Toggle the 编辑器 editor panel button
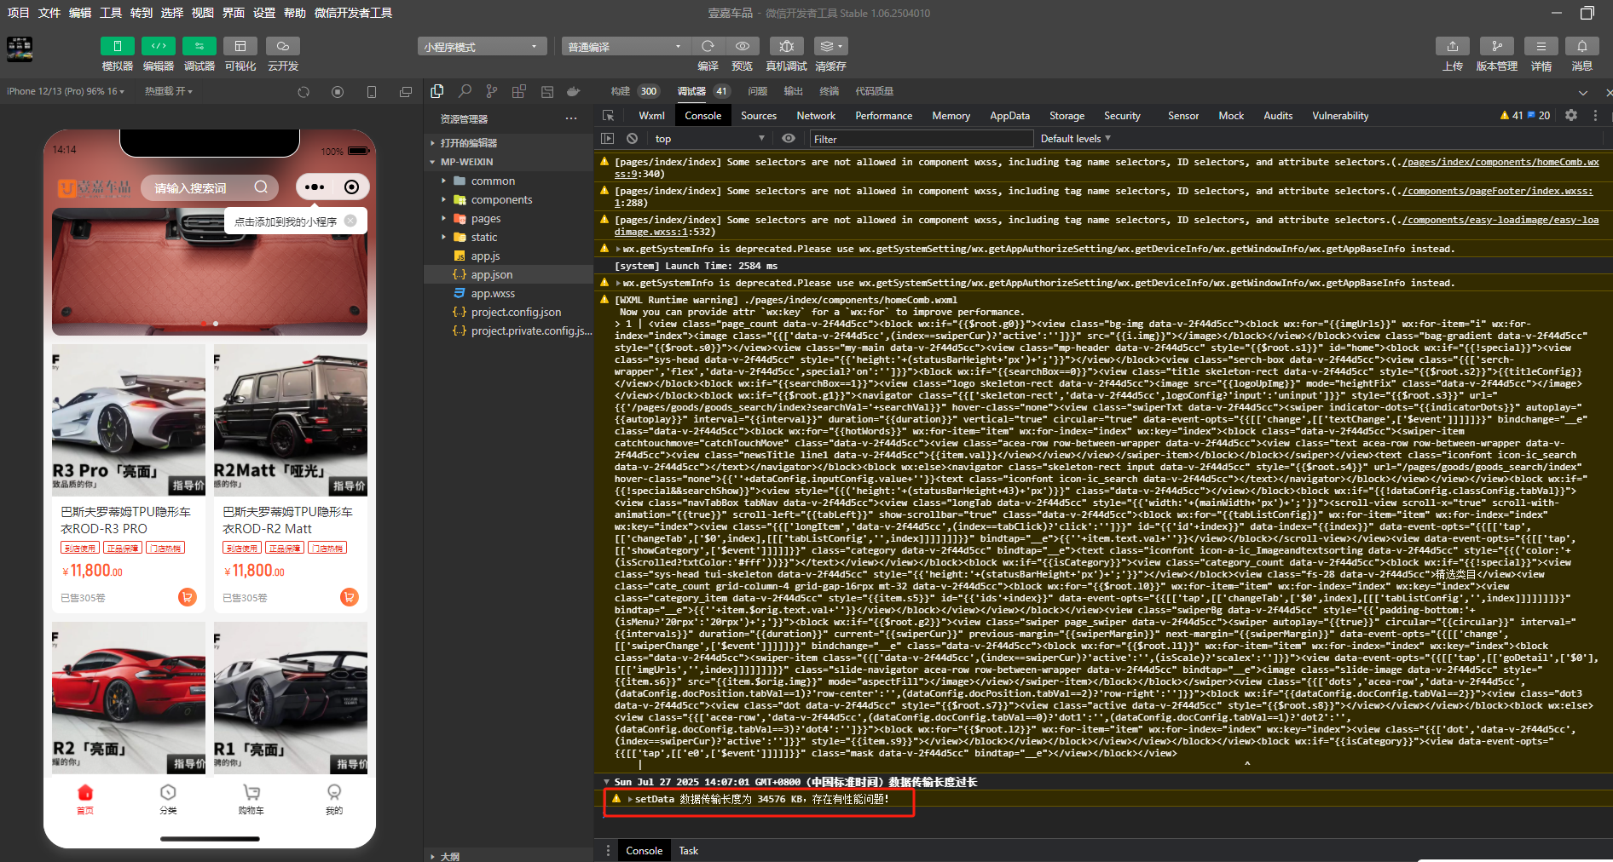This screenshot has width=1613, height=862. [x=159, y=46]
